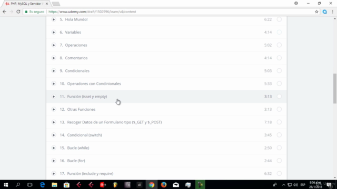
Task: Select the PHP, MySQL y Servidor tab
Action: click(26, 4)
